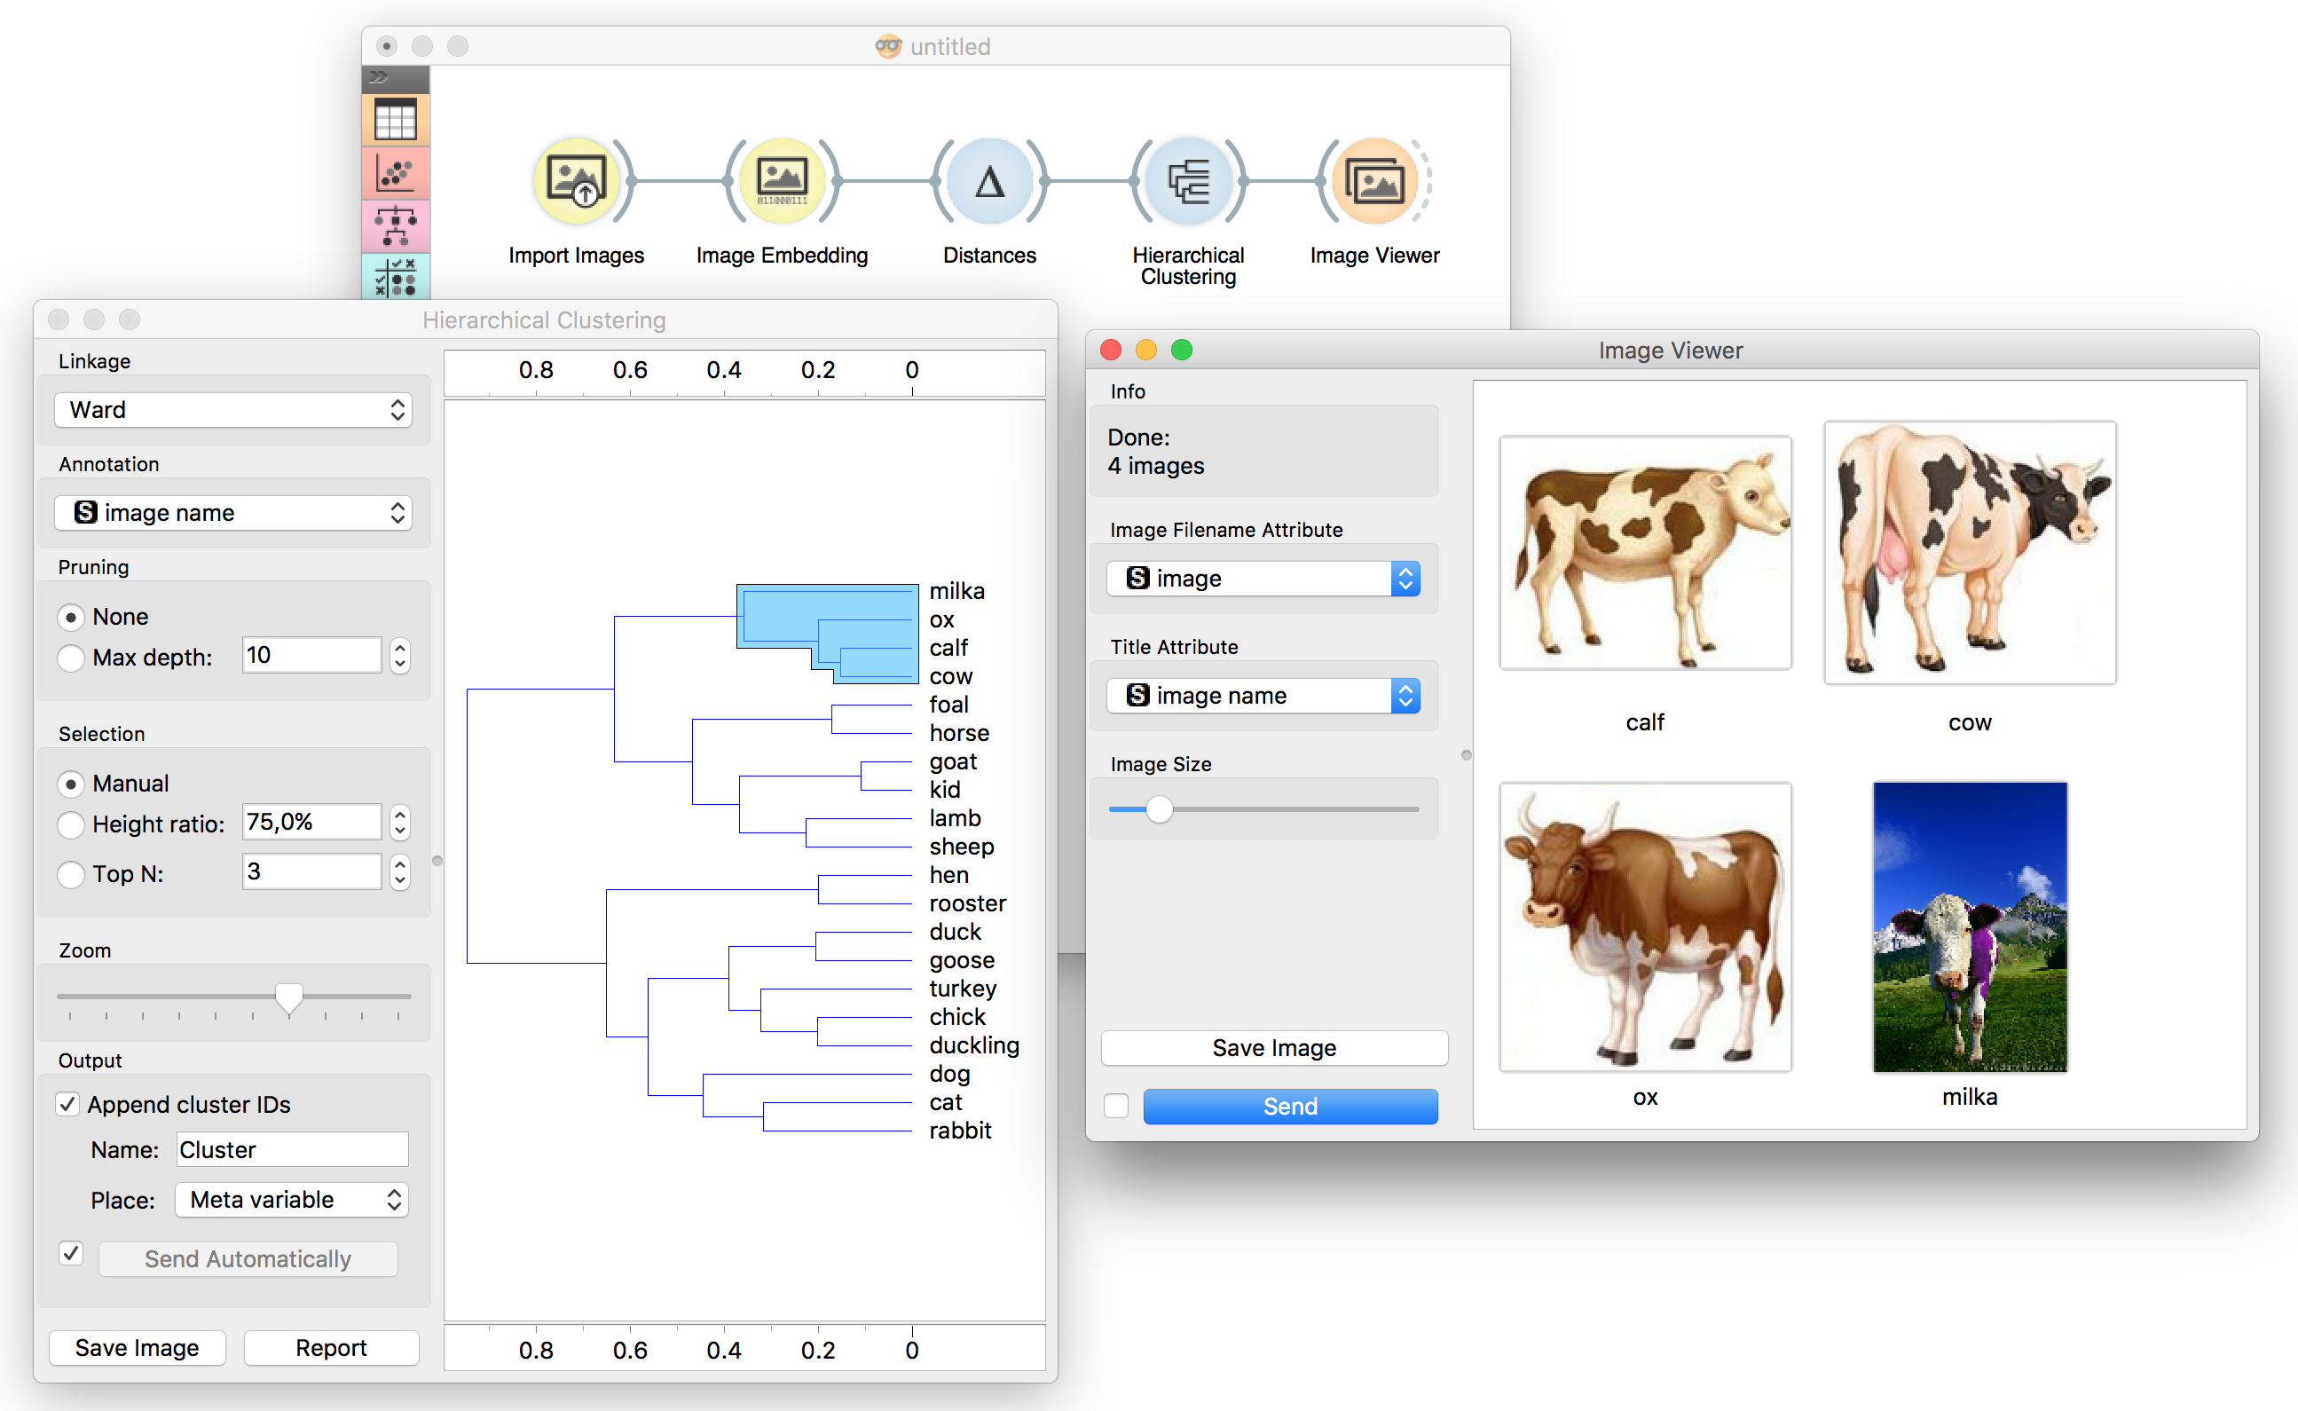
Task: Open the Distances widget node
Action: (989, 180)
